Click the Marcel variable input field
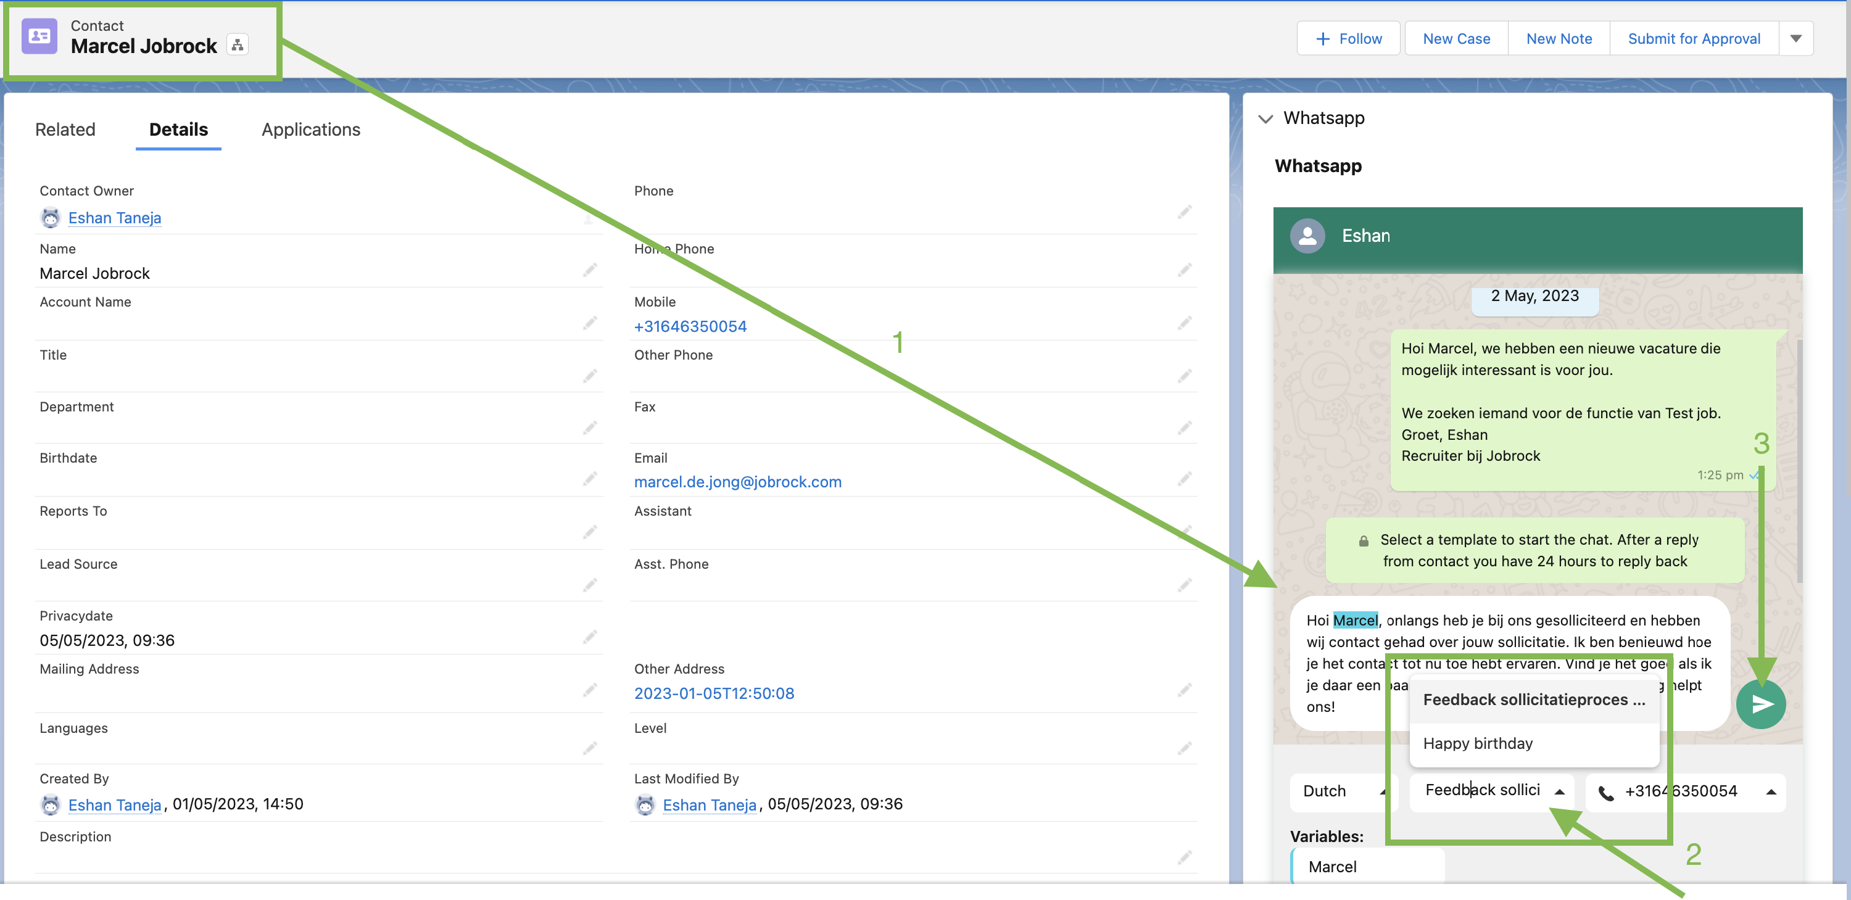The image size is (1851, 900). click(1368, 866)
